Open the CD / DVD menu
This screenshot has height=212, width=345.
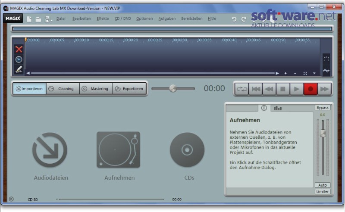[x=122, y=19]
